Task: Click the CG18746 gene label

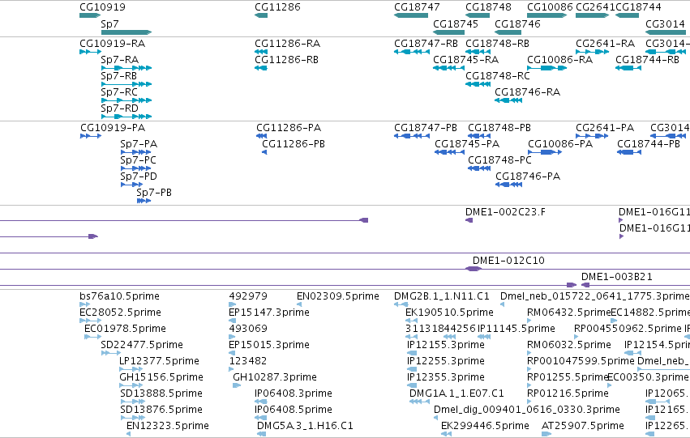Action: 517,23
